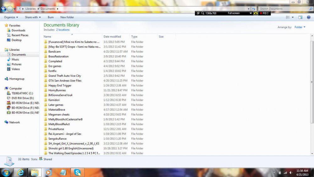Open the Arrange by Folder dropdown
Viewport: 314px width, 177px height.
300,27
